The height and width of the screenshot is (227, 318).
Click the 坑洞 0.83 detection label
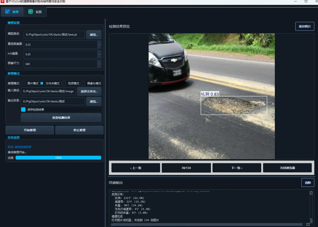coord(210,94)
